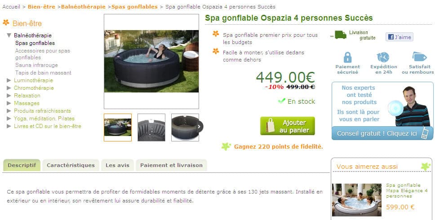435x220 pixels.
Task: Open the Spa gonflable Mspa Elégance product
Action: click(406, 191)
